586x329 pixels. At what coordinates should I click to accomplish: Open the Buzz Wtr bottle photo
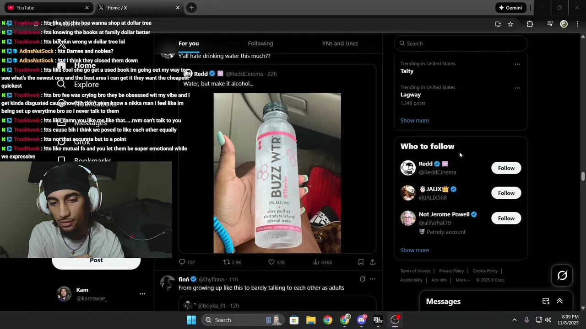click(x=277, y=173)
